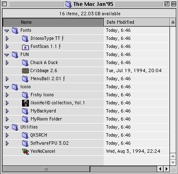The width and height of the screenshot is (178, 174).
Task: Select the Chuck A Duck folder icon
Action: pos(25,63)
